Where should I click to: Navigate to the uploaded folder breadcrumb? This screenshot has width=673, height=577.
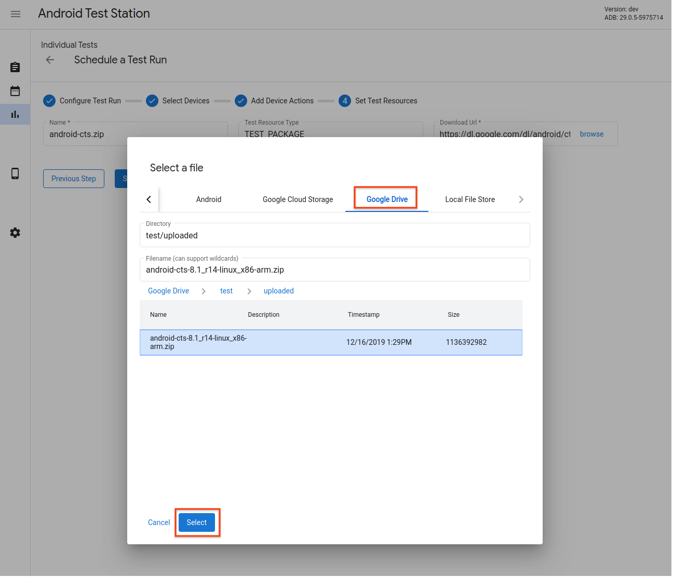278,291
